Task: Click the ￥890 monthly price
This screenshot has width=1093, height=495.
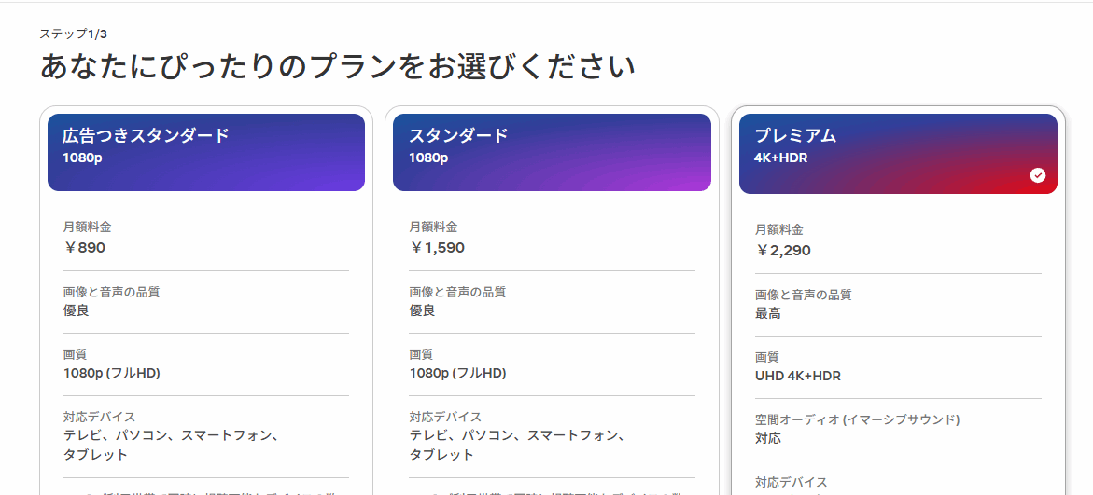Action: point(84,248)
